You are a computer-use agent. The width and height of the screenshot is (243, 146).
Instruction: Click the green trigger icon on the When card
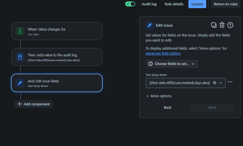point(20,31)
